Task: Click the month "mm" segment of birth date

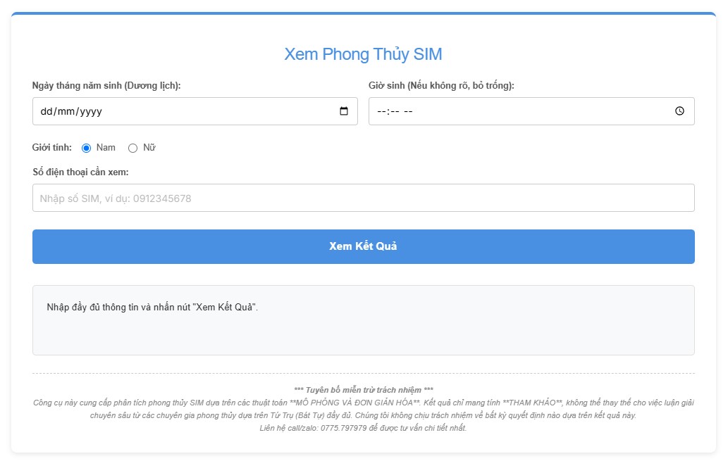Action: [x=66, y=111]
